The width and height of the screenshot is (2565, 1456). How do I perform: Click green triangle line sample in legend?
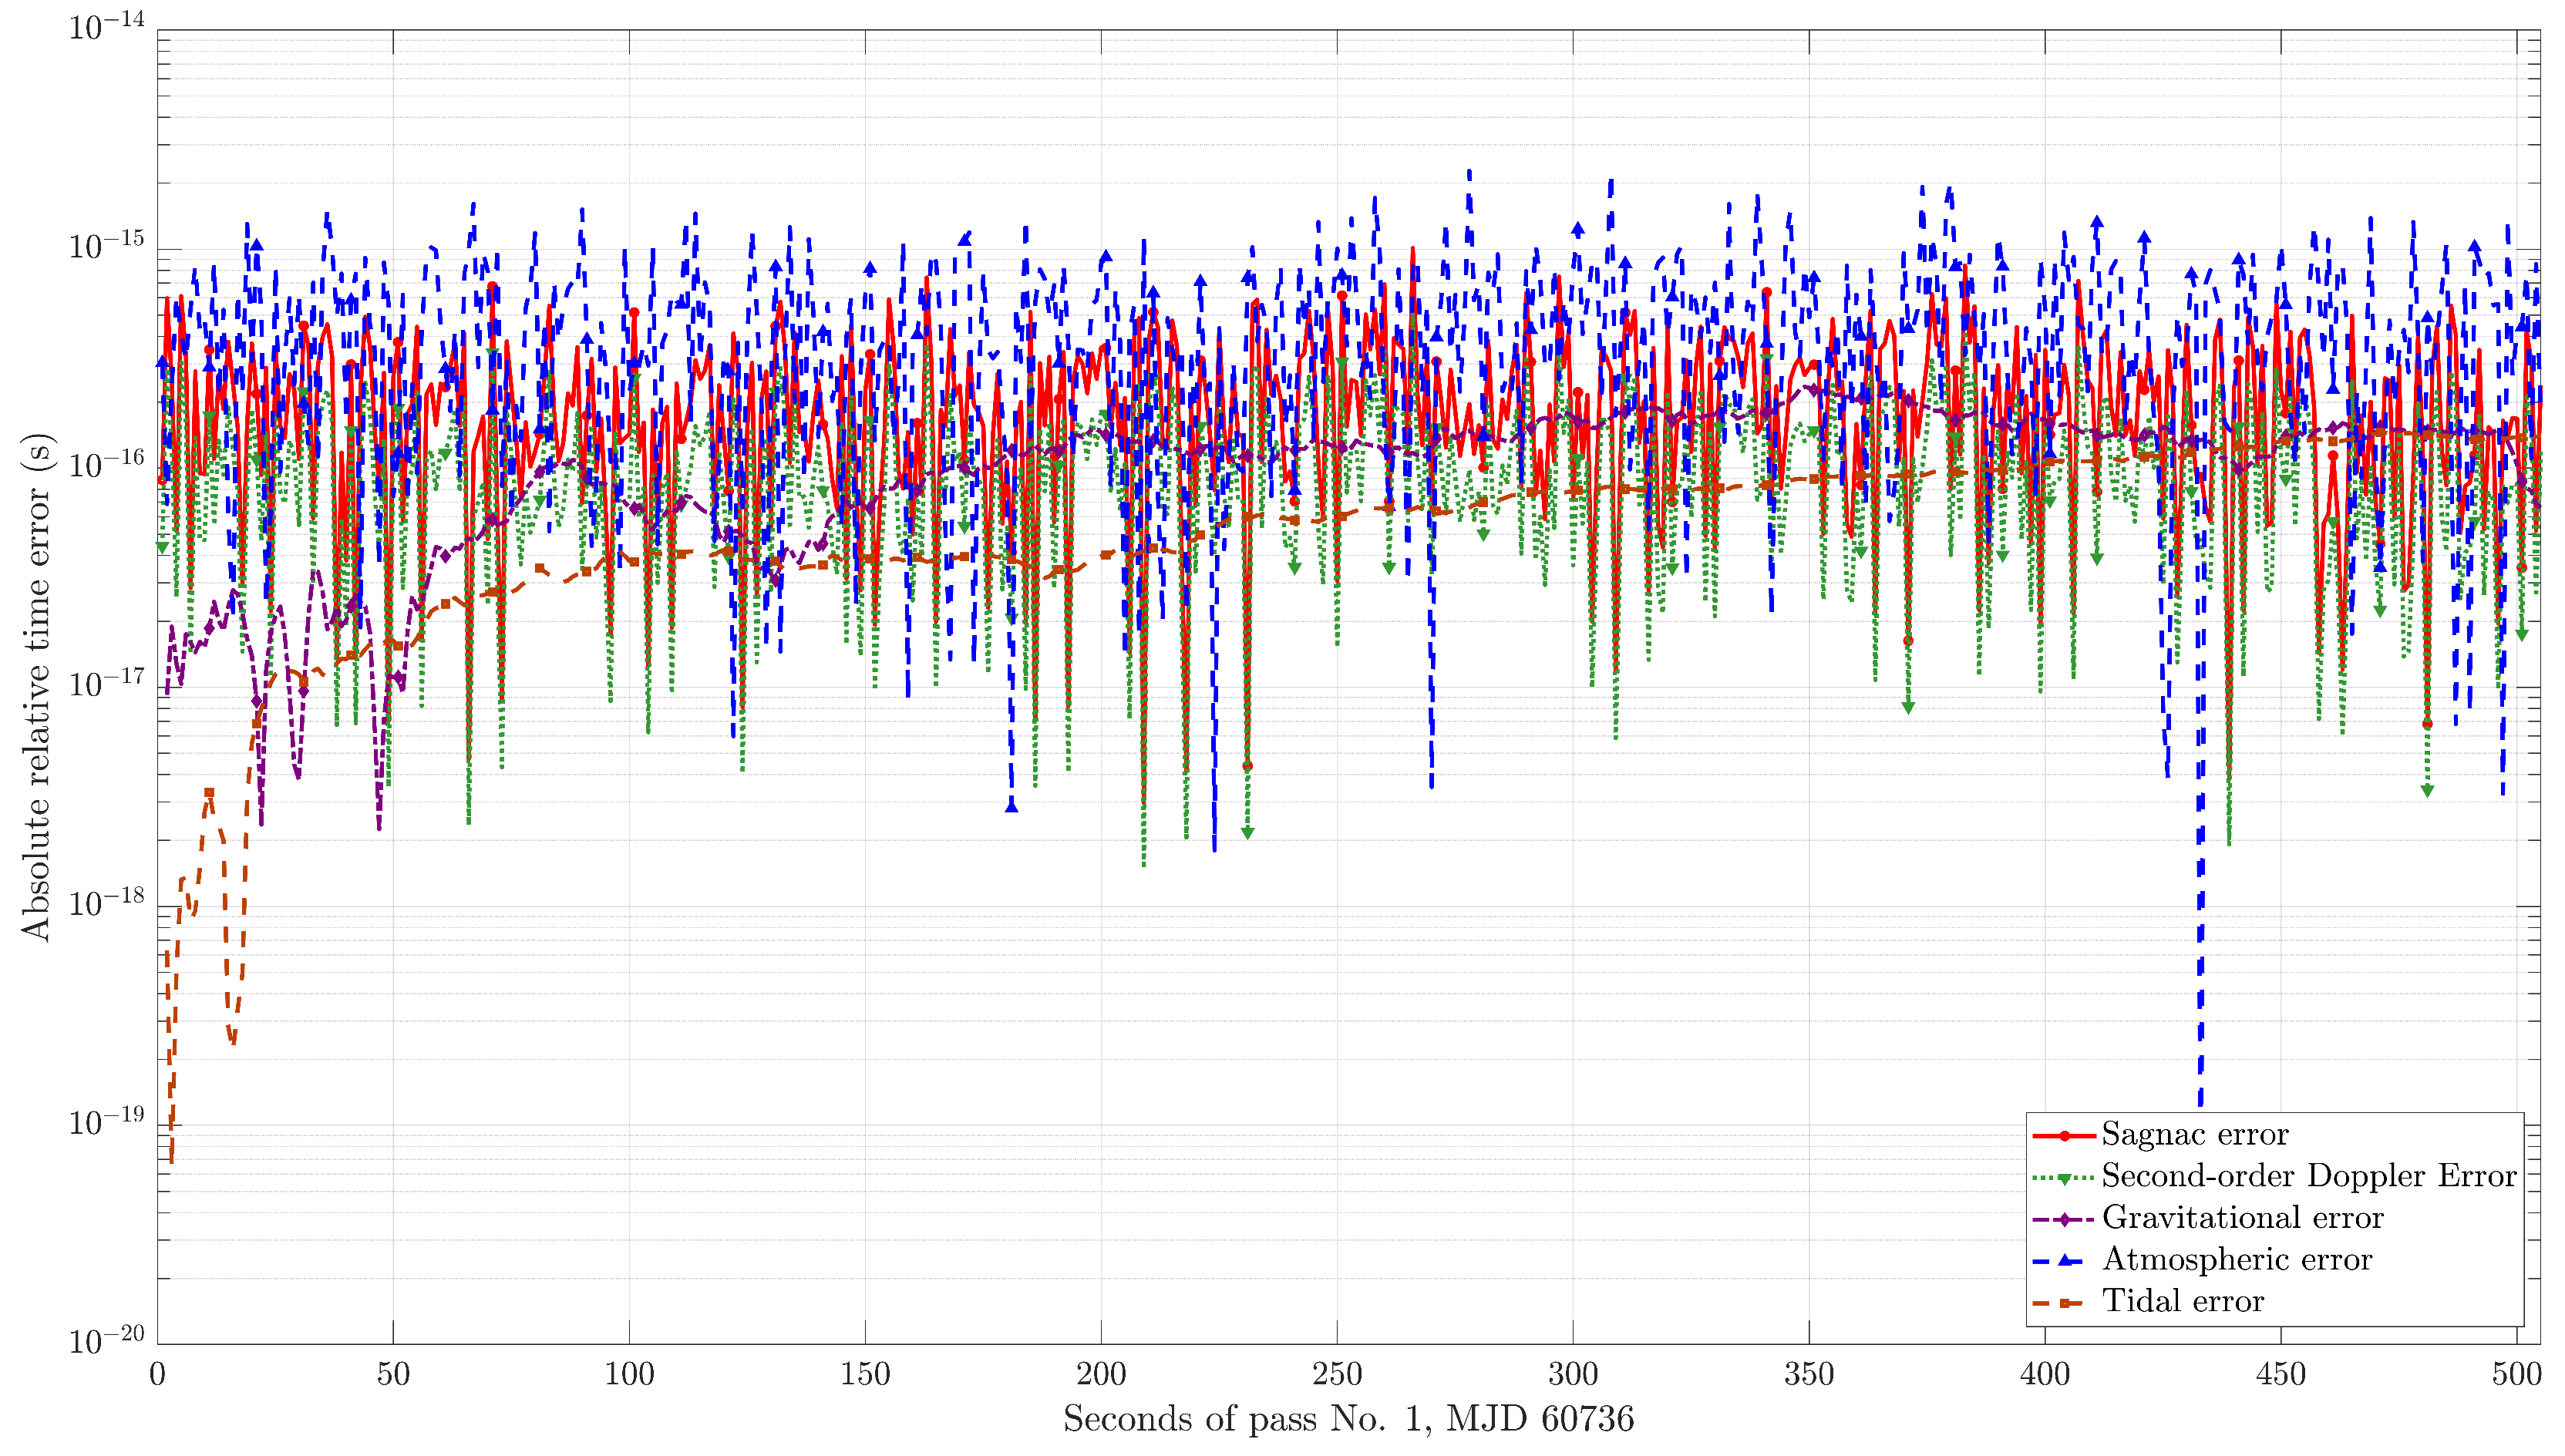pos(2064,1179)
